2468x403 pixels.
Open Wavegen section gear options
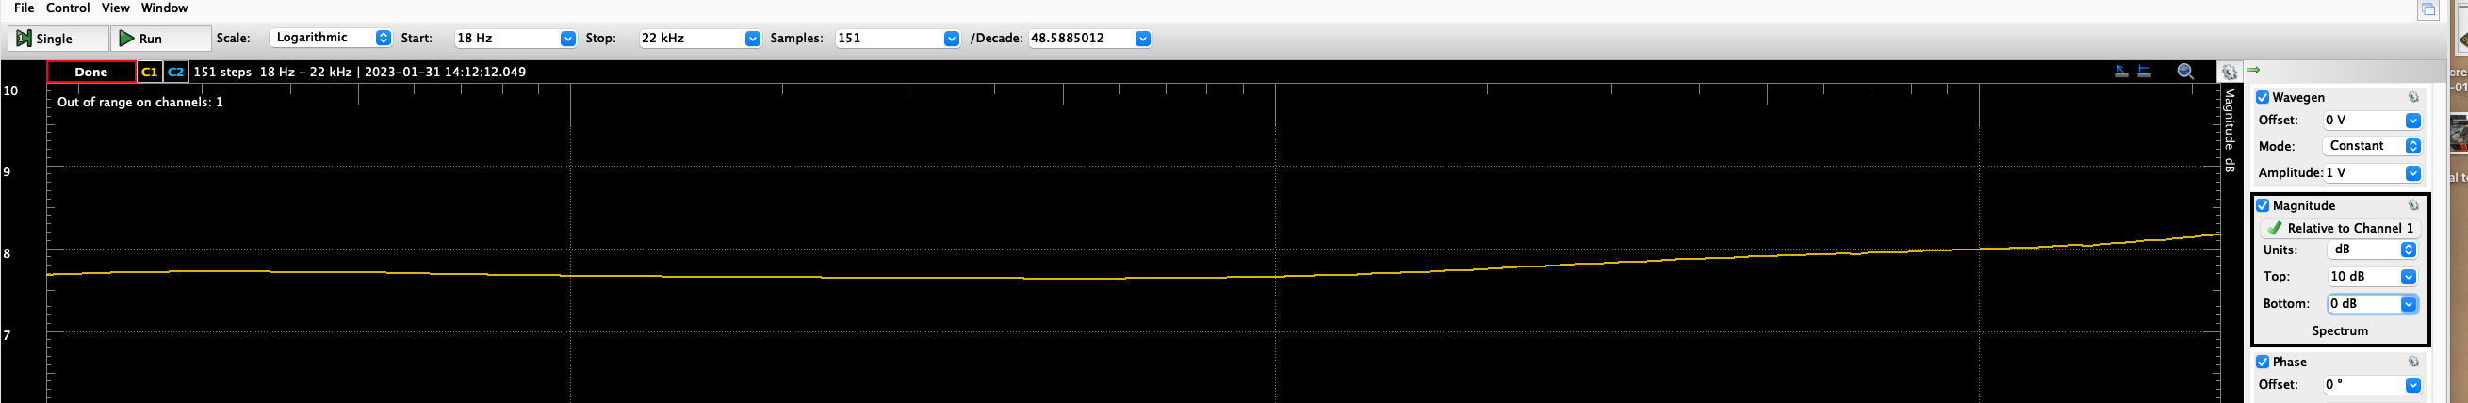tap(2413, 97)
